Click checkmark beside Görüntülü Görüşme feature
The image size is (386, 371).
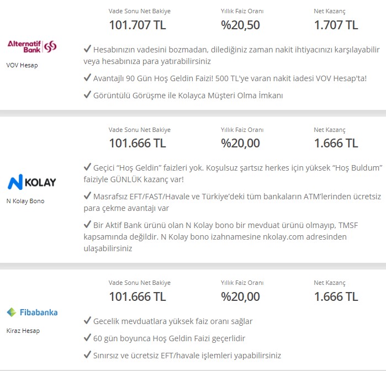point(87,94)
